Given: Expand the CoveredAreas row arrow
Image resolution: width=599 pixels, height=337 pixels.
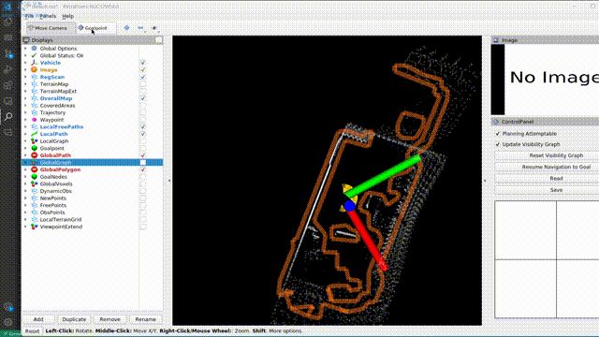Looking at the screenshot, I should click(25, 106).
